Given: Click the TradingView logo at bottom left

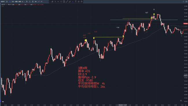Looking at the screenshot, I should (3, 102).
